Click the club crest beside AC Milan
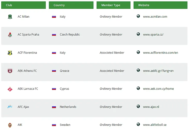This screenshot has width=189, height=133. pos(10,17)
